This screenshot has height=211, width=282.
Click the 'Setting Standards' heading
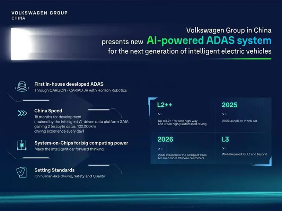point(54,170)
